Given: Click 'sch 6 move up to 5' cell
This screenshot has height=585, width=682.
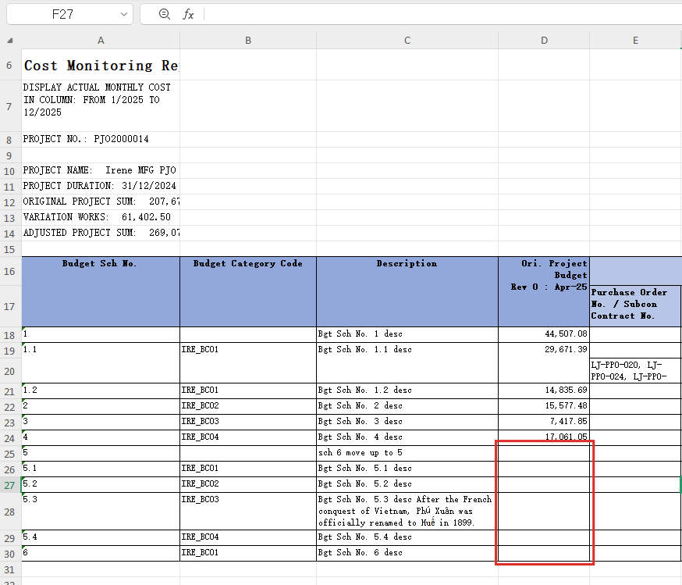Looking at the screenshot, I should point(407,454).
